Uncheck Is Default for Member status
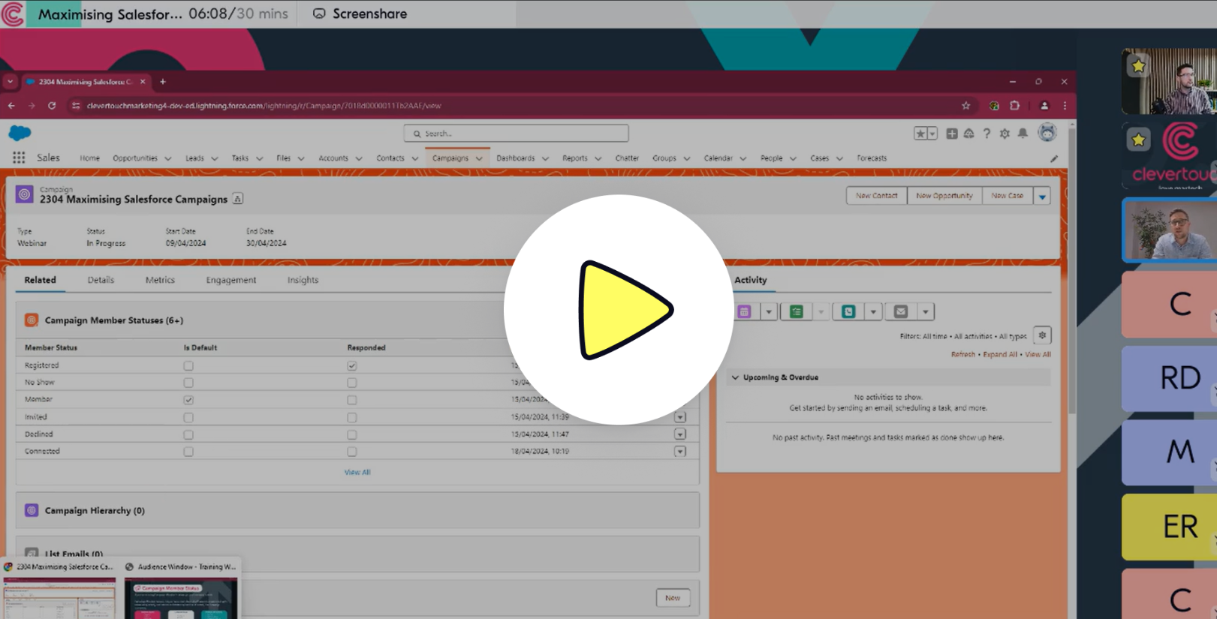The width and height of the screenshot is (1217, 619). (188, 400)
